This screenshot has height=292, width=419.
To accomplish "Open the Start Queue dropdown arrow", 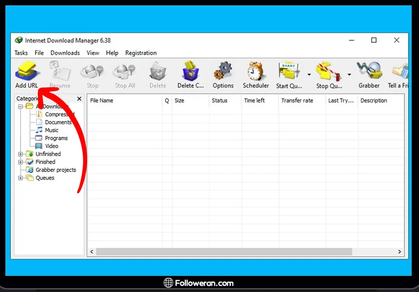I will click(309, 75).
